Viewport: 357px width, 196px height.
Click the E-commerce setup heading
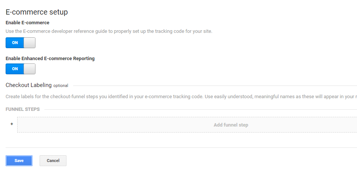click(x=37, y=12)
